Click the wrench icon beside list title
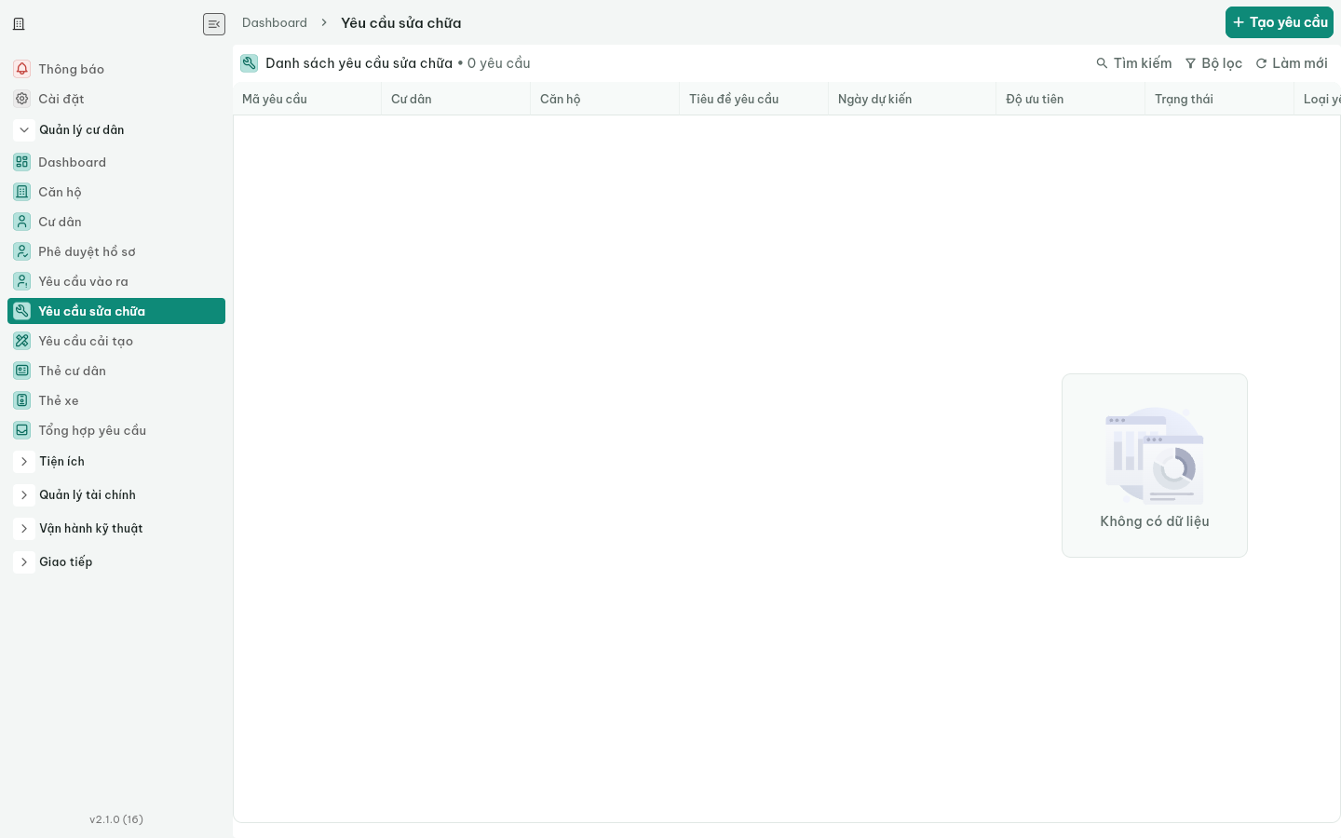This screenshot has width=1341, height=838. pos(249,63)
